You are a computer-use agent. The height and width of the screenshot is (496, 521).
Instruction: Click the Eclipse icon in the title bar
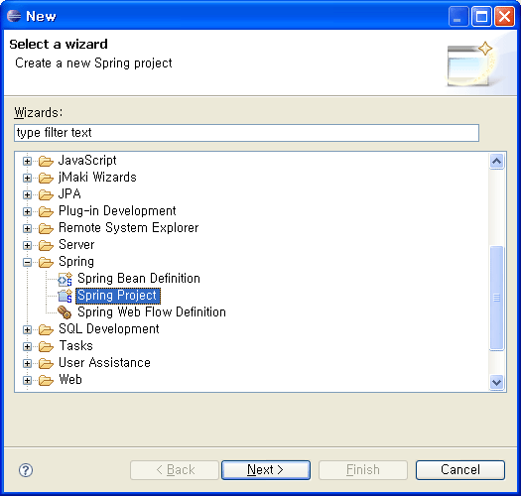coord(14,16)
